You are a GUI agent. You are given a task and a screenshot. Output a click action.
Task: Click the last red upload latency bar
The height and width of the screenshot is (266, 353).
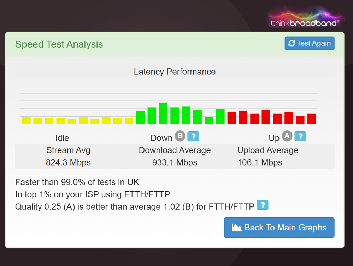tap(311, 119)
